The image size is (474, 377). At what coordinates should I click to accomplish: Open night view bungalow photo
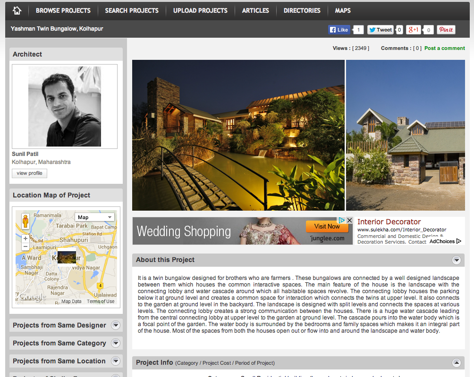pyautogui.click(x=238, y=135)
